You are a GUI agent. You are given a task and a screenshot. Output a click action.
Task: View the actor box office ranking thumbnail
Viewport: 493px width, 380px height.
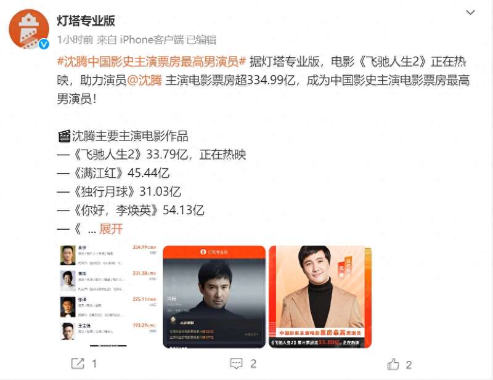point(108,296)
